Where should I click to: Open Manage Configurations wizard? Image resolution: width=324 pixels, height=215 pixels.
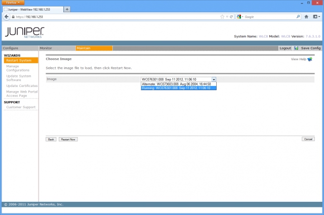(18, 68)
